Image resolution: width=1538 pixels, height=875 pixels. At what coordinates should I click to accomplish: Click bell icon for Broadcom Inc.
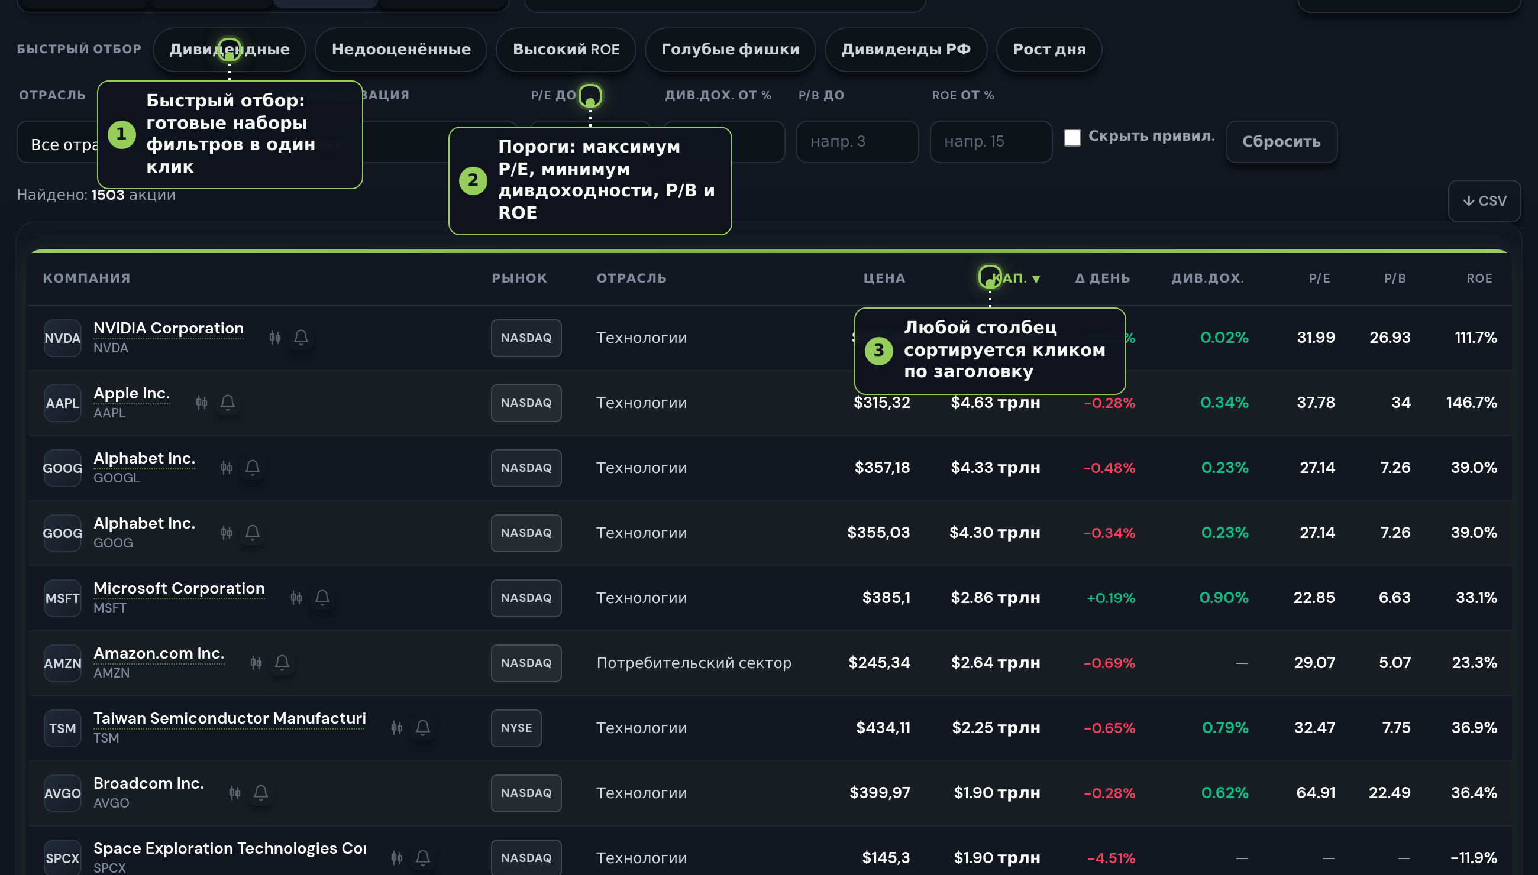click(260, 793)
